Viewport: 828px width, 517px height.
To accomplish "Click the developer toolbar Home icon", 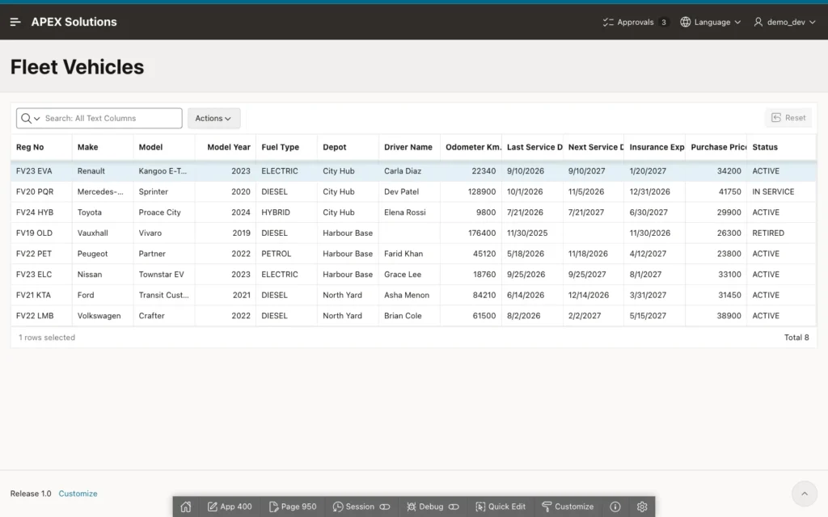I will 186,506.
